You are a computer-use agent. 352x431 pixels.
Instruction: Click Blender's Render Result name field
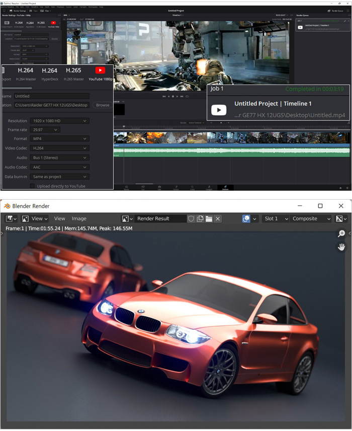(160, 219)
